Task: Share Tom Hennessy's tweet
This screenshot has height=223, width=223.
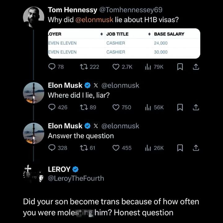Action: click(196, 67)
